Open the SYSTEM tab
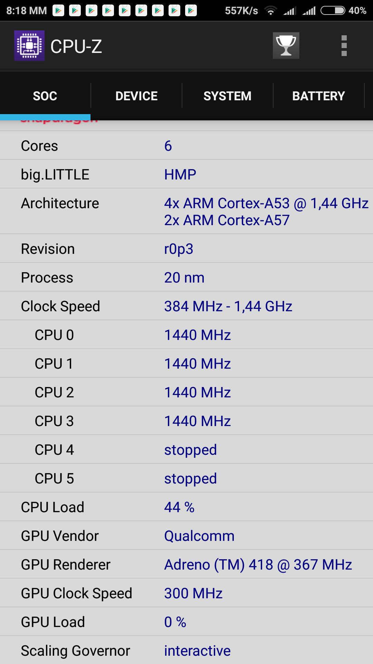The width and height of the screenshot is (373, 664). click(227, 96)
